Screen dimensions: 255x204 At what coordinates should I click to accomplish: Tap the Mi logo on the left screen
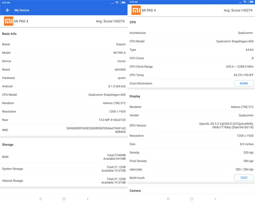coord(8,21)
